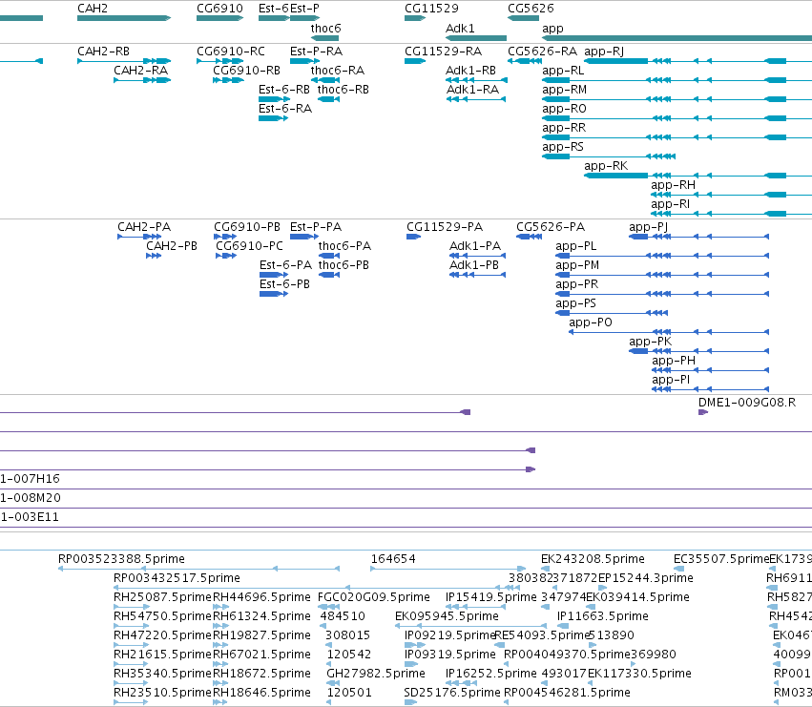Select the 369980 feature label
Viewport: 812px width, 707px height.
[653, 655]
